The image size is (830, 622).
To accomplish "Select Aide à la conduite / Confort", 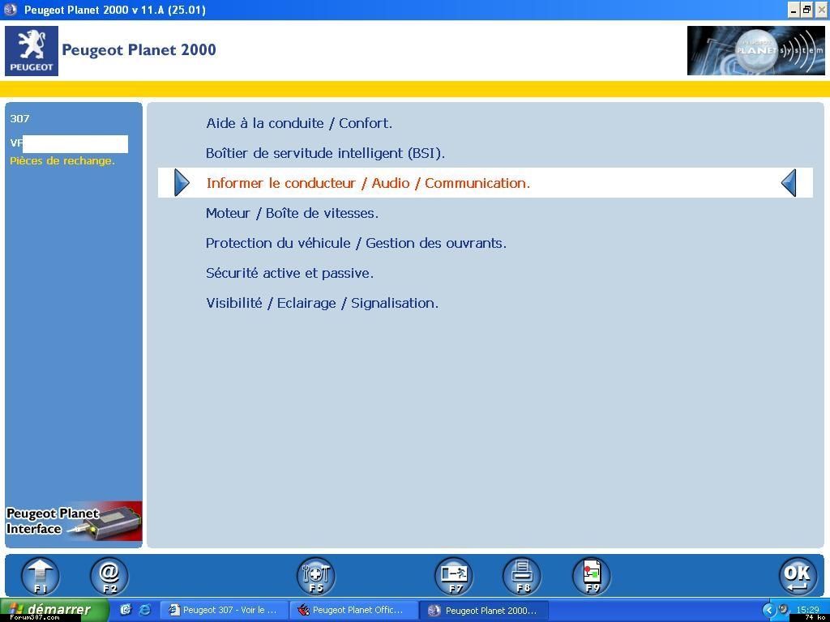I will point(299,123).
